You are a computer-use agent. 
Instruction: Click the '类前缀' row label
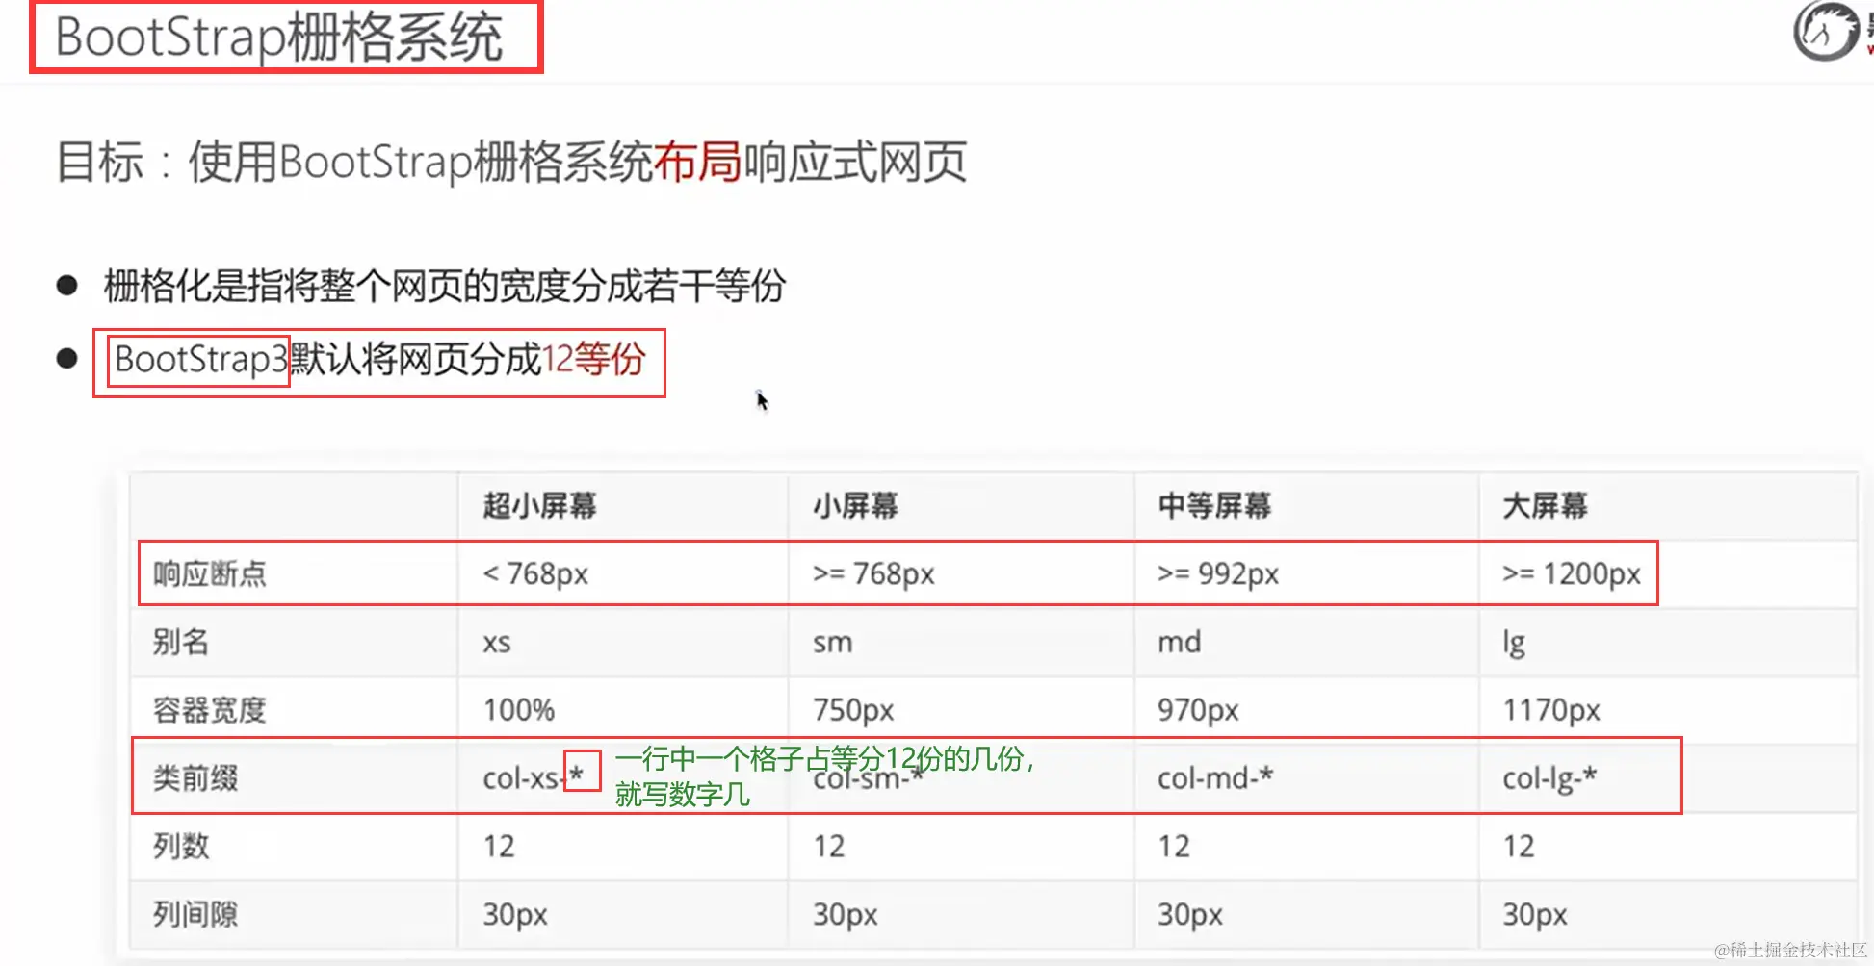pos(195,777)
